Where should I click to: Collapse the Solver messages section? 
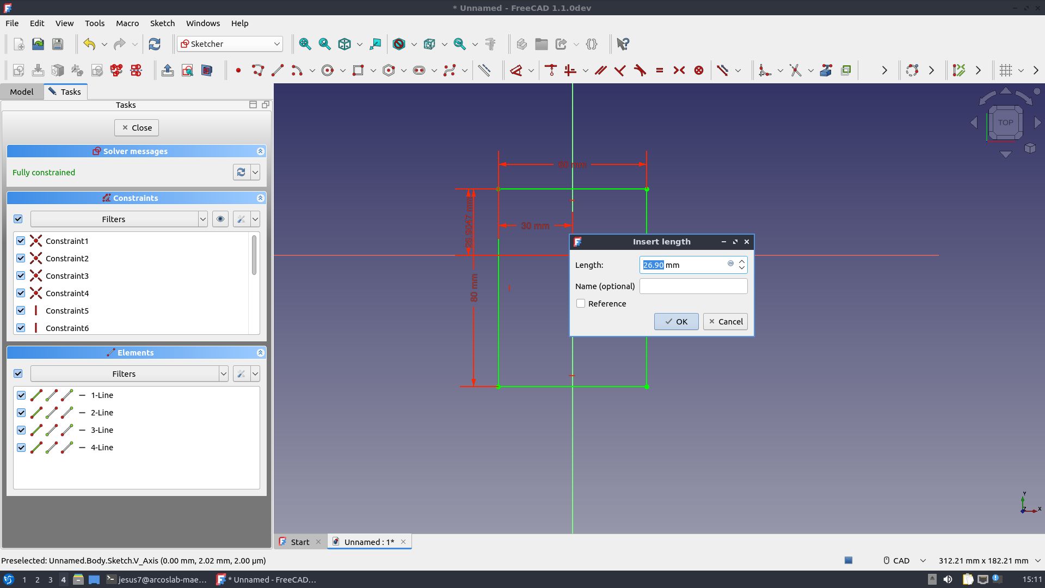[260, 151]
